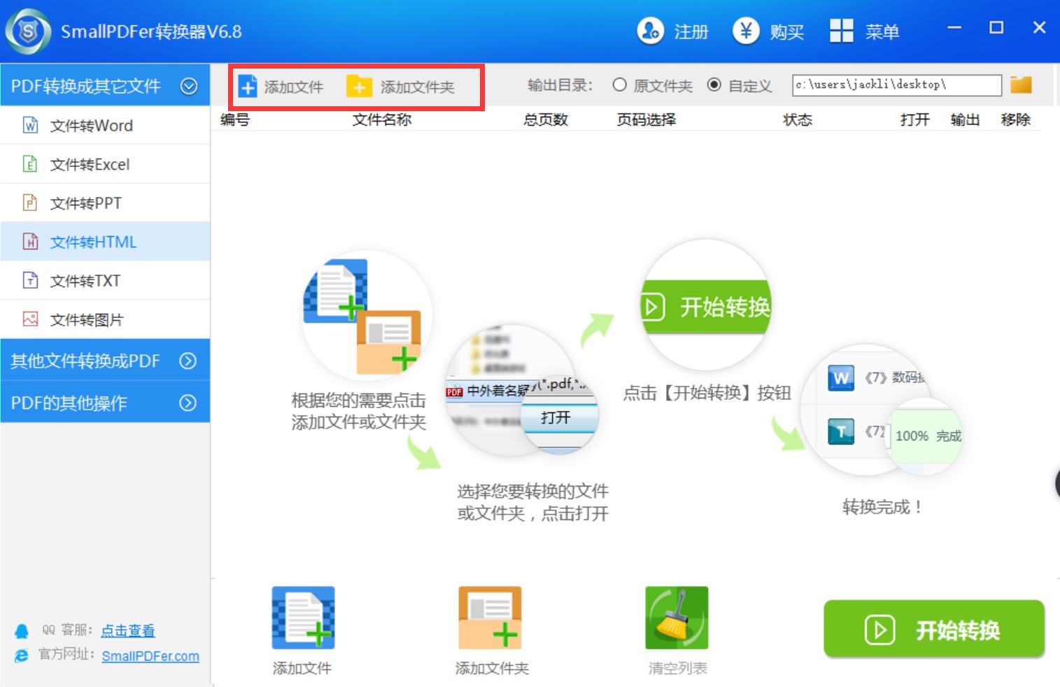Image resolution: width=1060 pixels, height=687 pixels.
Task: Expand the PDF的其他操作 section arrow
Action: tap(188, 403)
